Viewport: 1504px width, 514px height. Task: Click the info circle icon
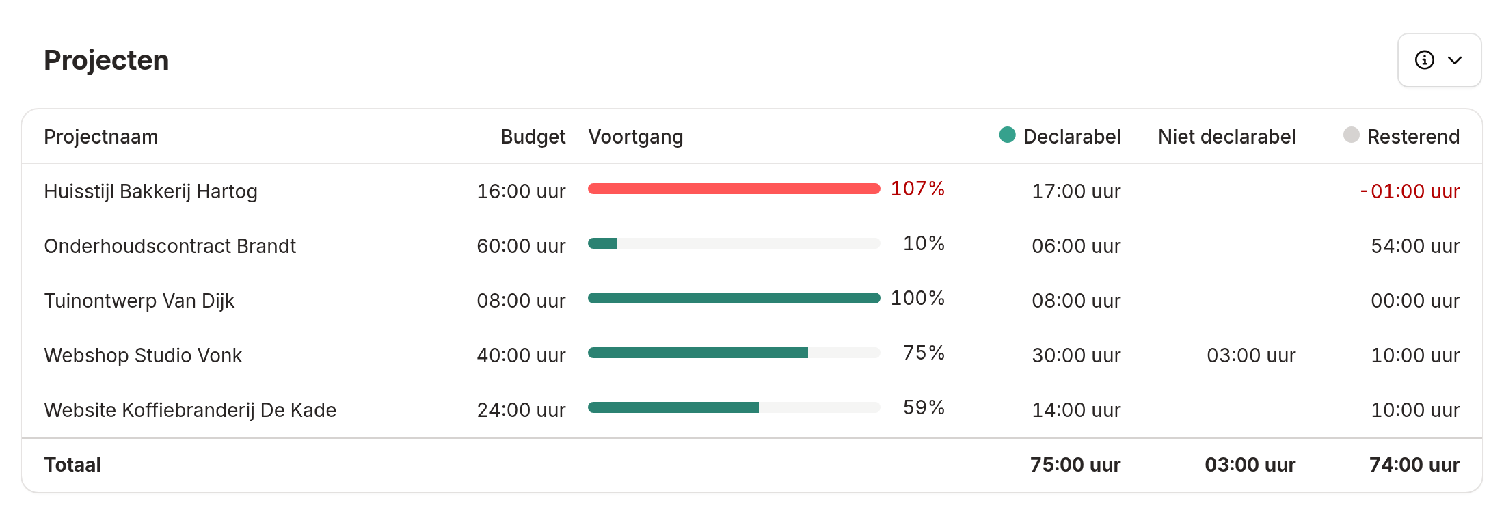[1424, 60]
